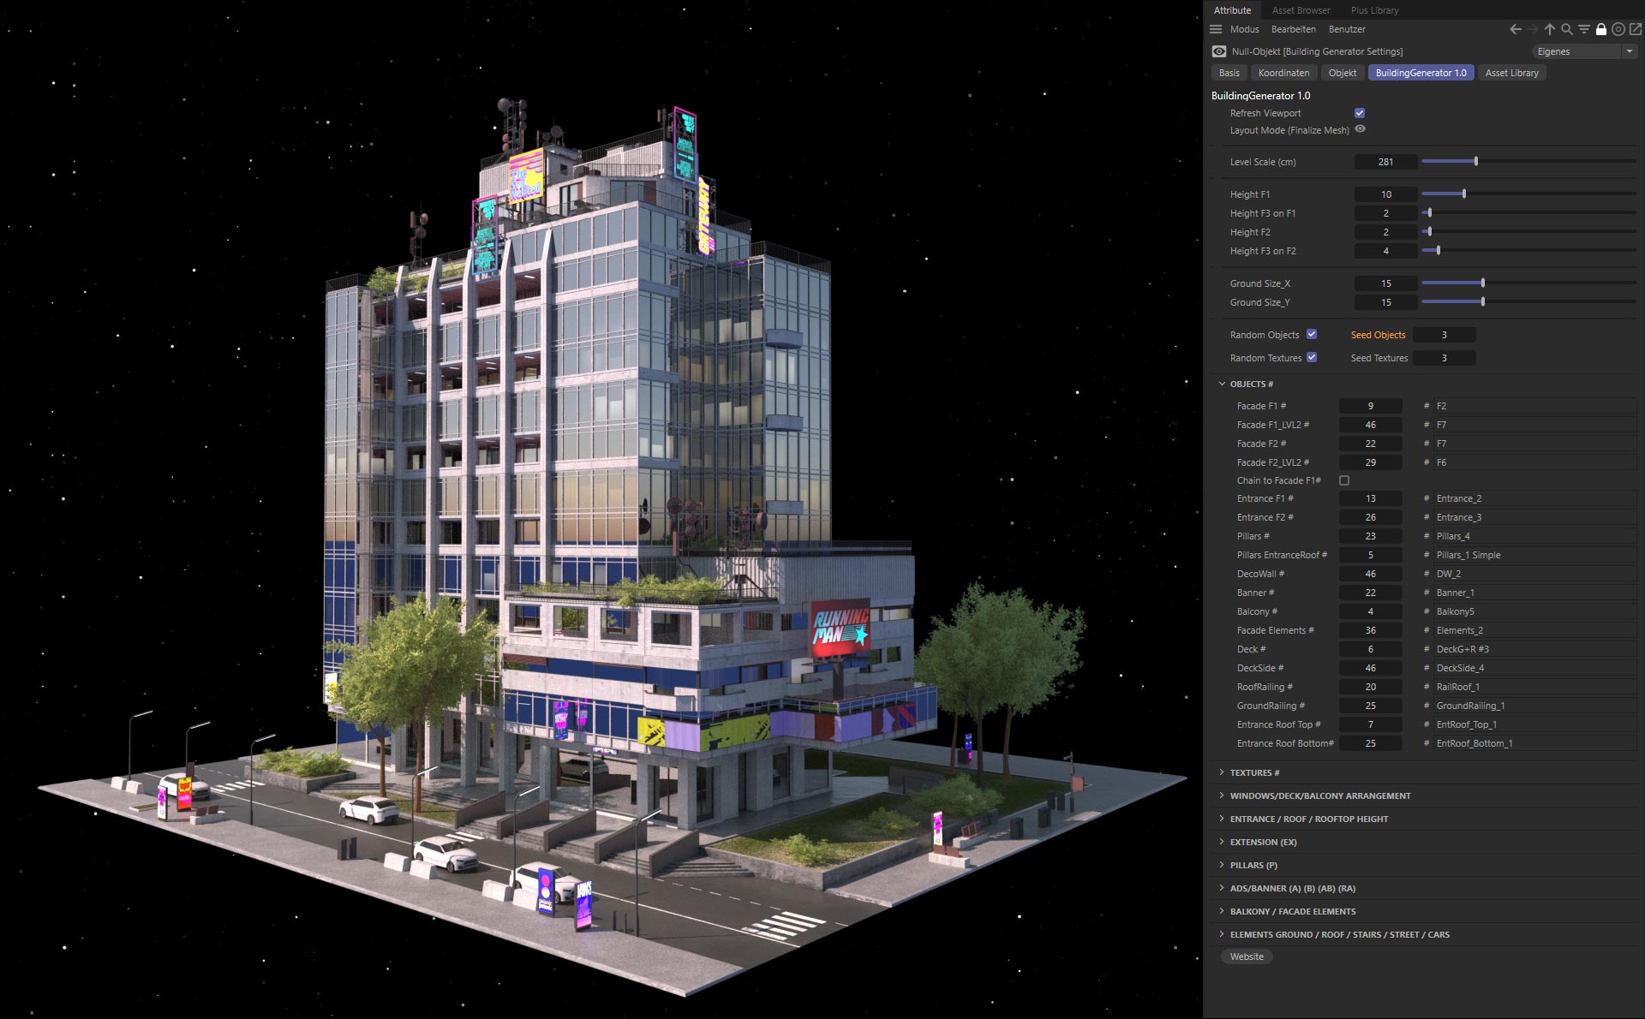Uncheck the Random Objects checkbox
Image resolution: width=1645 pixels, height=1019 pixels.
1311,335
